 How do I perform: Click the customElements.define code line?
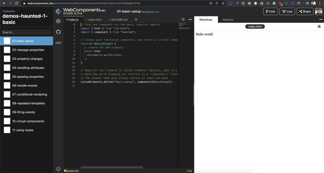click(x=126, y=82)
